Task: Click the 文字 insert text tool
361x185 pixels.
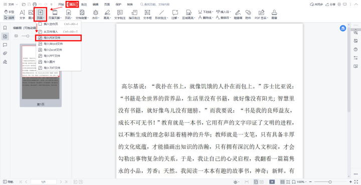Action: coord(23,15)
